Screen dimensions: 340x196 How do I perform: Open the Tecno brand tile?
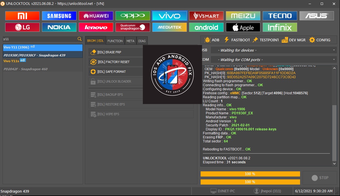(x=280, y=16)
